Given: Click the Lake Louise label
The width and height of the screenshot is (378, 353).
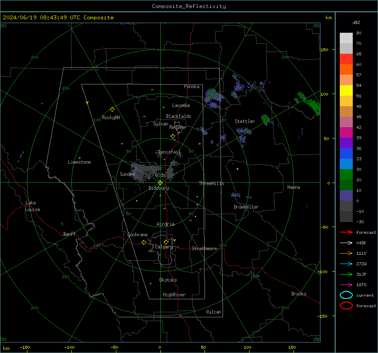Looking at the screenshot, I should (x=32, y=206).
